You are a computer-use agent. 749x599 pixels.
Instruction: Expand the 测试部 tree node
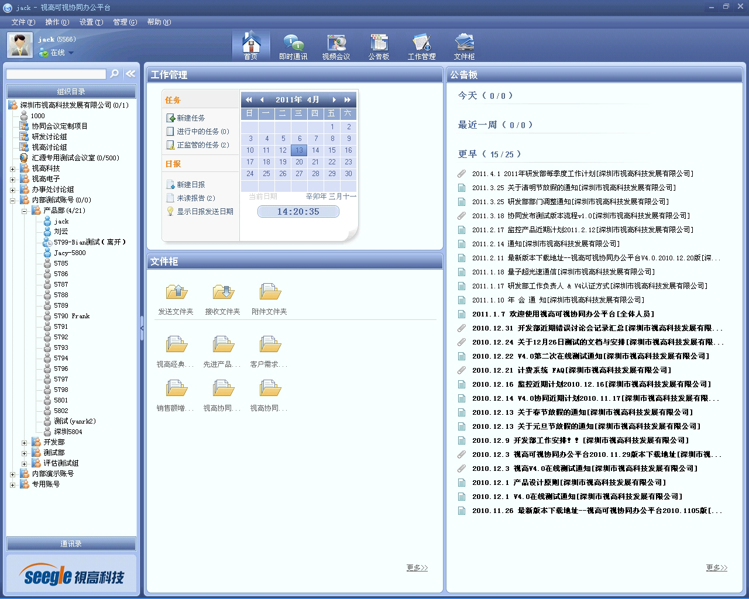tap(24, 453)
